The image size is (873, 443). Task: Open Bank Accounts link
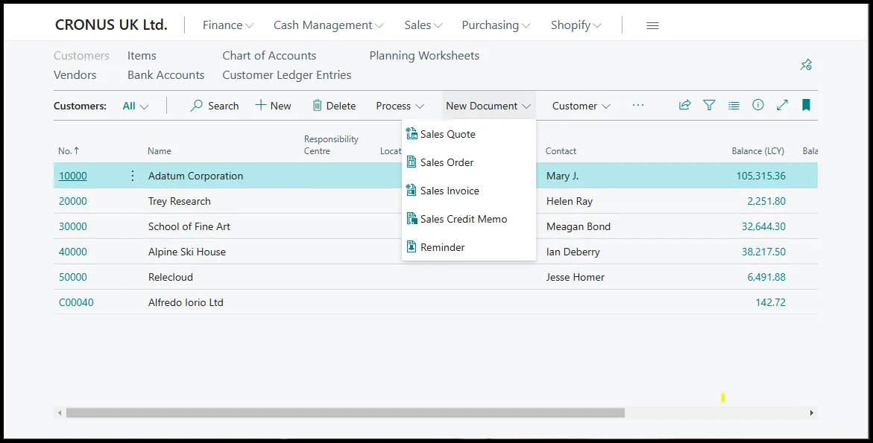click(166, 74)
